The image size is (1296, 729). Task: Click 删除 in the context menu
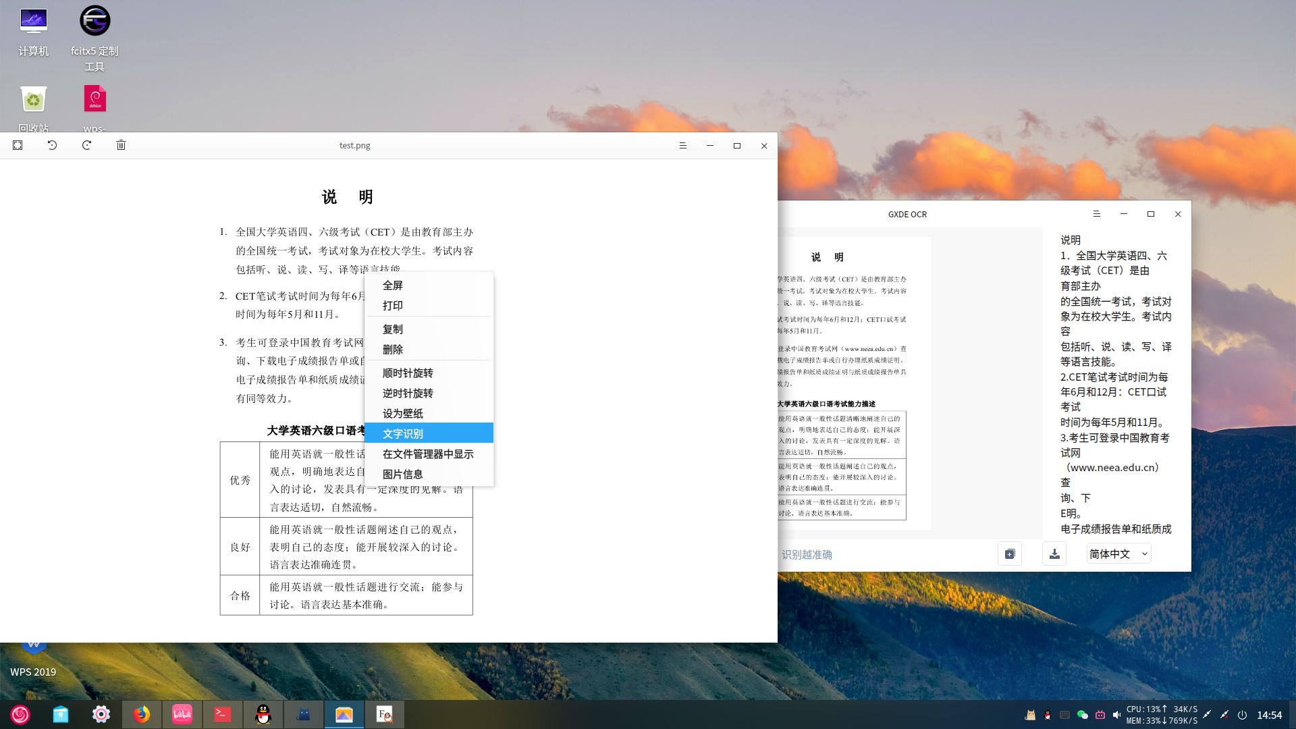click(x=393, y=350)
